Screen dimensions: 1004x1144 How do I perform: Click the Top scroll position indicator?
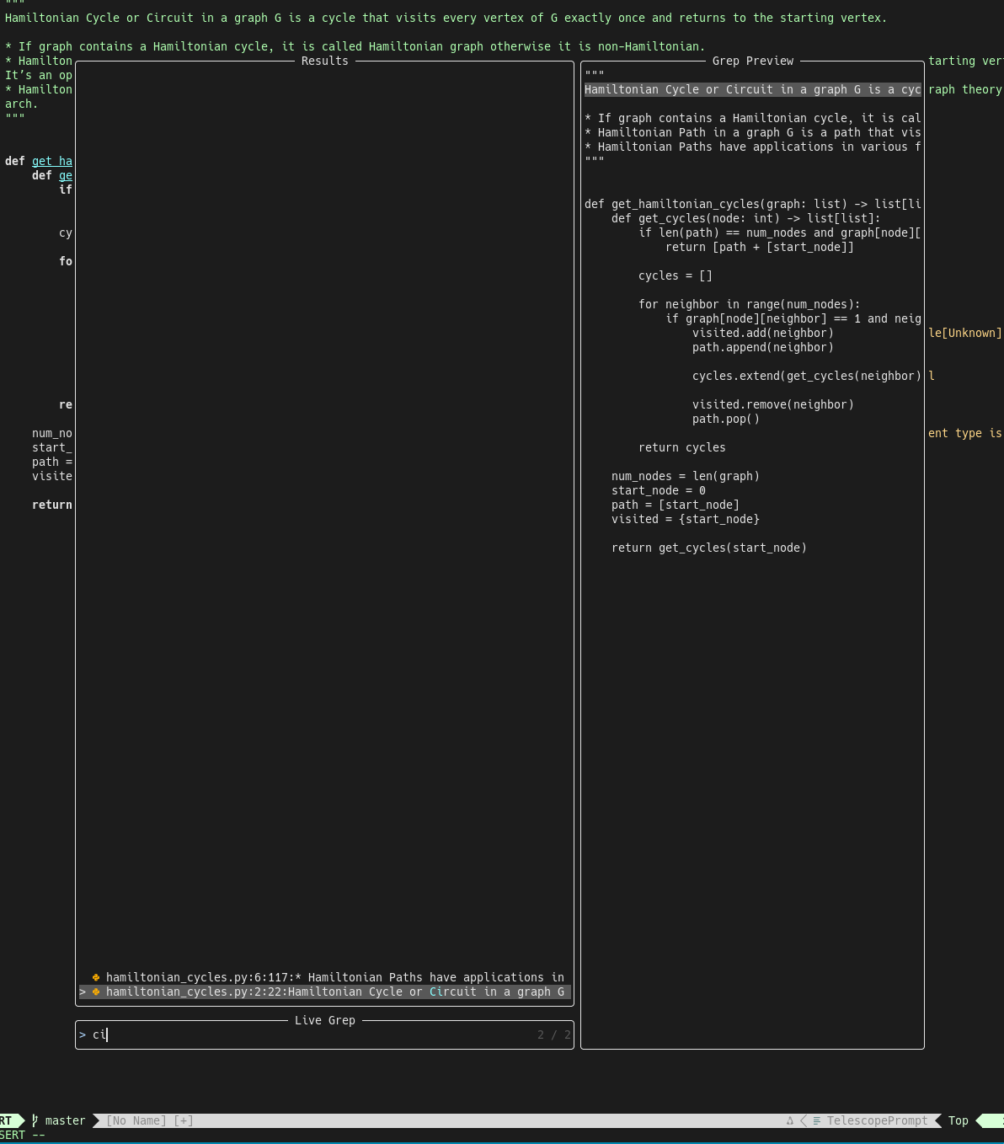pyautogui.click(x=958, y=1120)
